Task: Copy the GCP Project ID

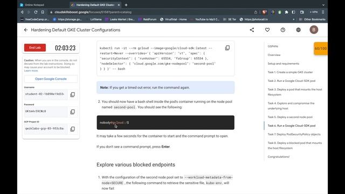Action: (x=72, y=129)
